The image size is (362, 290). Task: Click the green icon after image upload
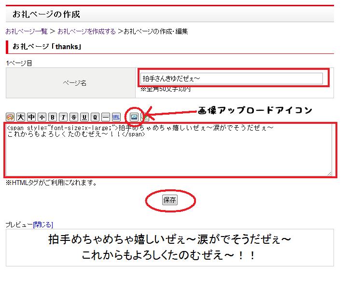click(x=144, y=117)
